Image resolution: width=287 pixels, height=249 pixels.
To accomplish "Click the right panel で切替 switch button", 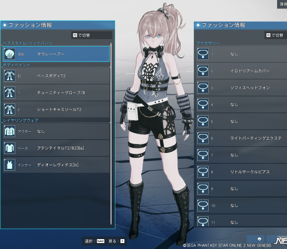I will [276, 35].
